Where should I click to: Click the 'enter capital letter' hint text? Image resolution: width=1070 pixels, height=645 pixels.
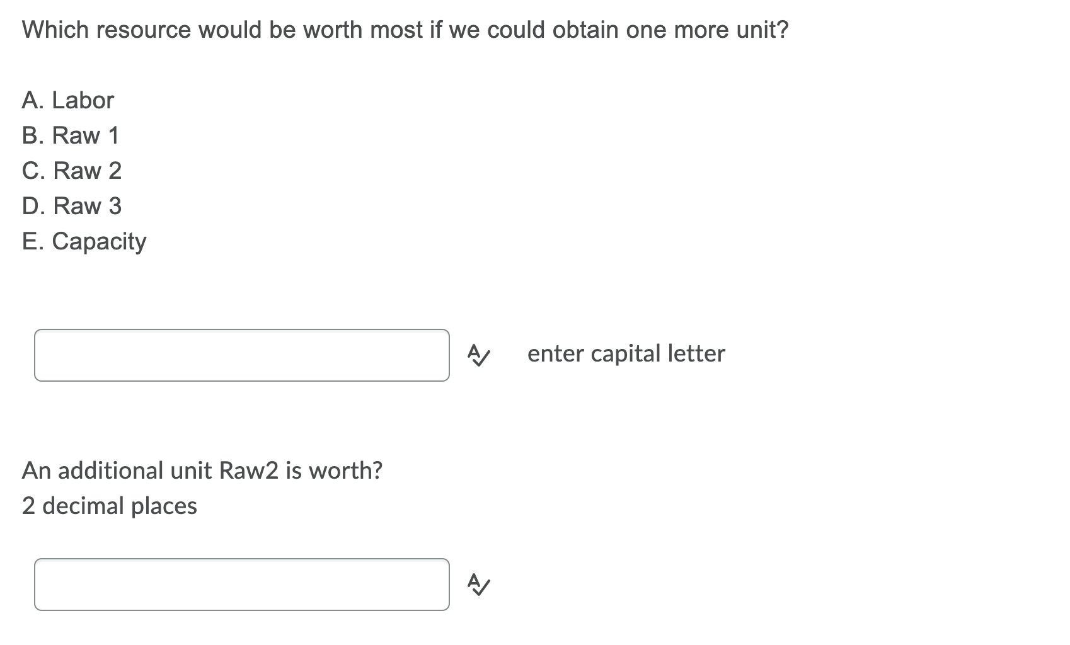626,354
